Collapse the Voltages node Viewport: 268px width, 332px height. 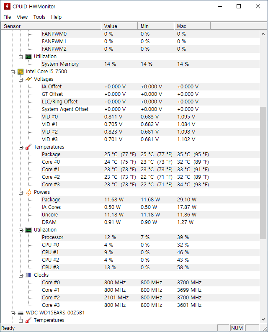21,80
